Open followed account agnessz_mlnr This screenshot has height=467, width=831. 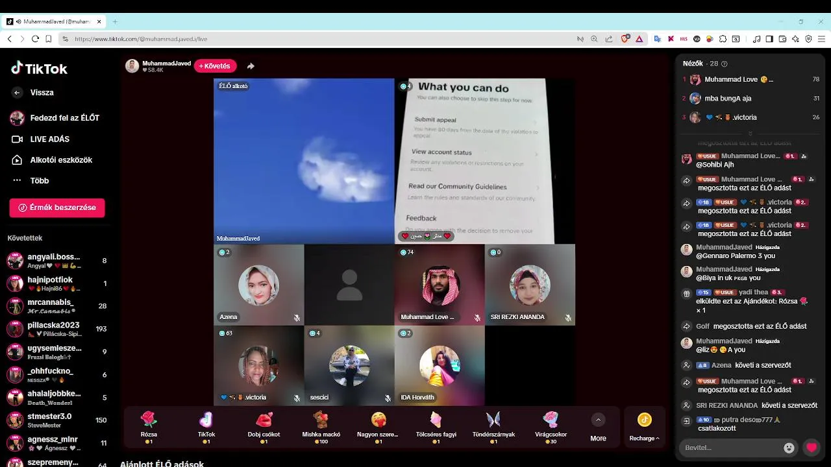tap(57, 443)
